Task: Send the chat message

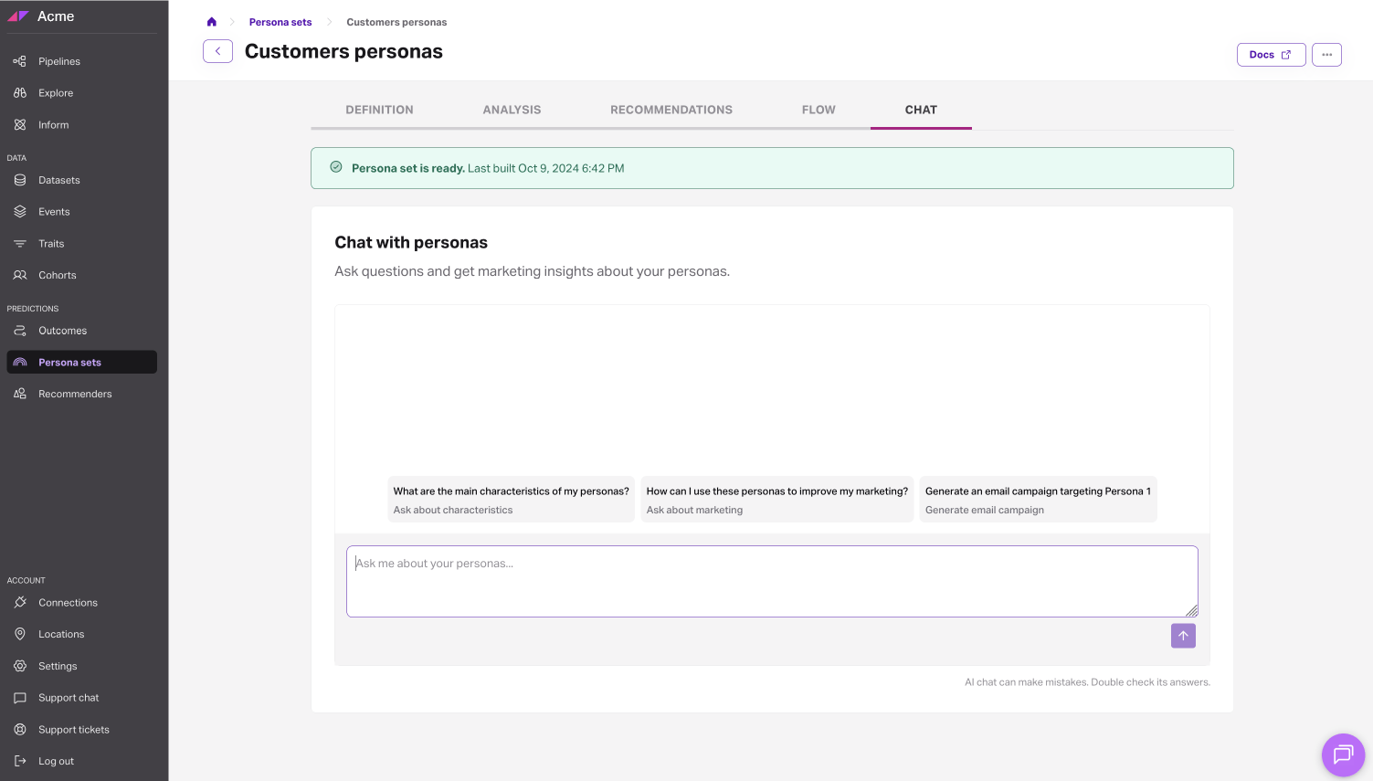Action: (1183, 636)
